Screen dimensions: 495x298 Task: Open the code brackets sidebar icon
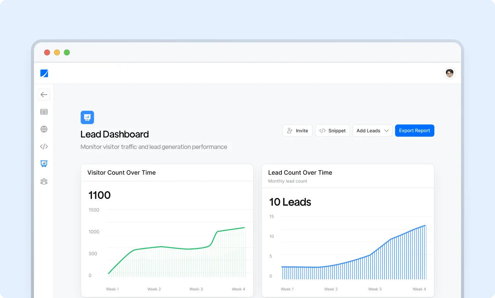(44, 147)
